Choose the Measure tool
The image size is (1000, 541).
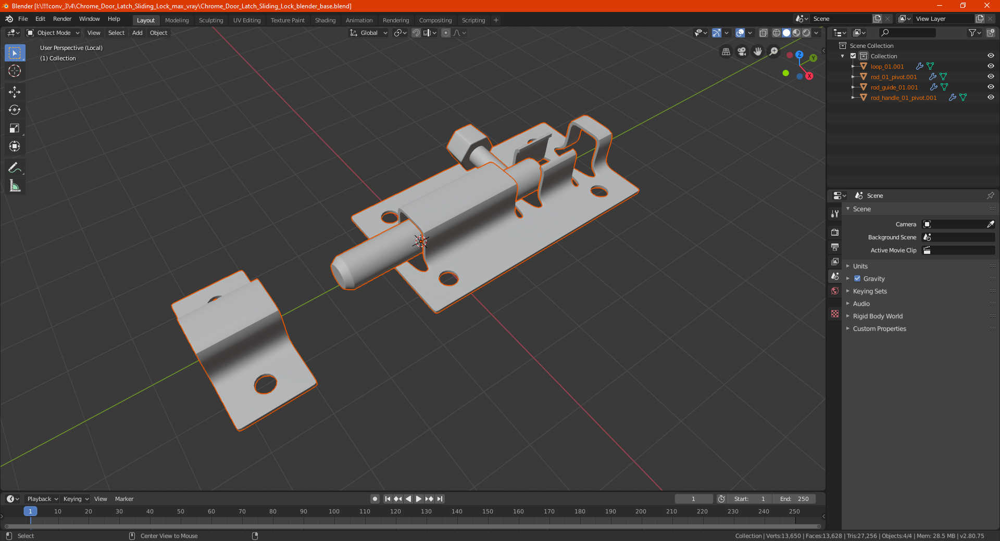pos(15,186)
